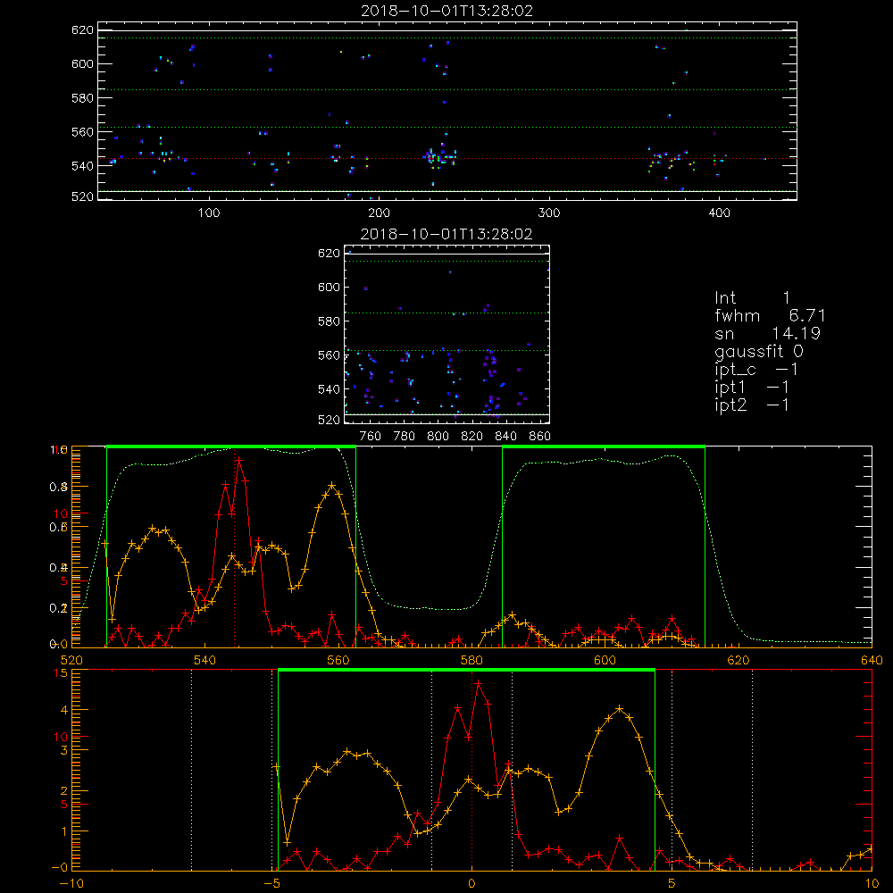Viewport: 893px width, 893px height.
Task: Select the 'Int 1' parameter line
Action: (x=752, y=298)
